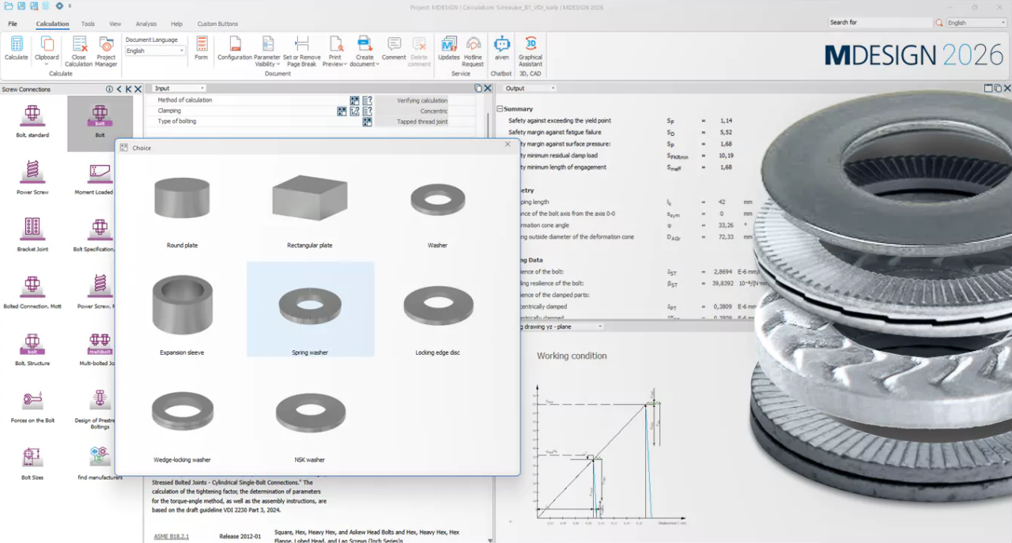Click the Search for input field
1012x543 pixels.
click(x=880, y=23)
